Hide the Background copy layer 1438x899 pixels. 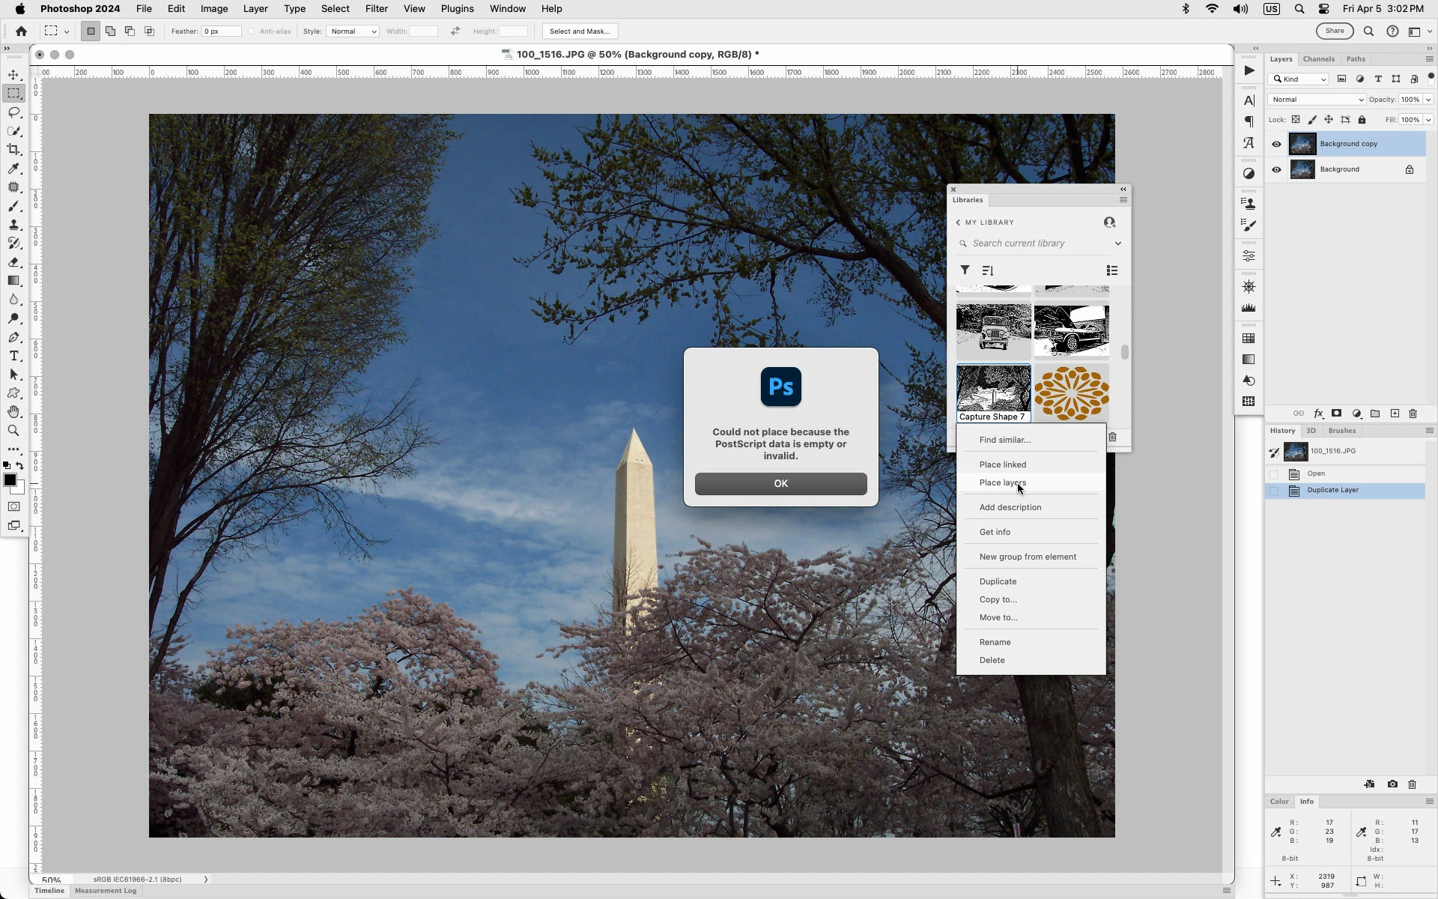coord(1276,144)
